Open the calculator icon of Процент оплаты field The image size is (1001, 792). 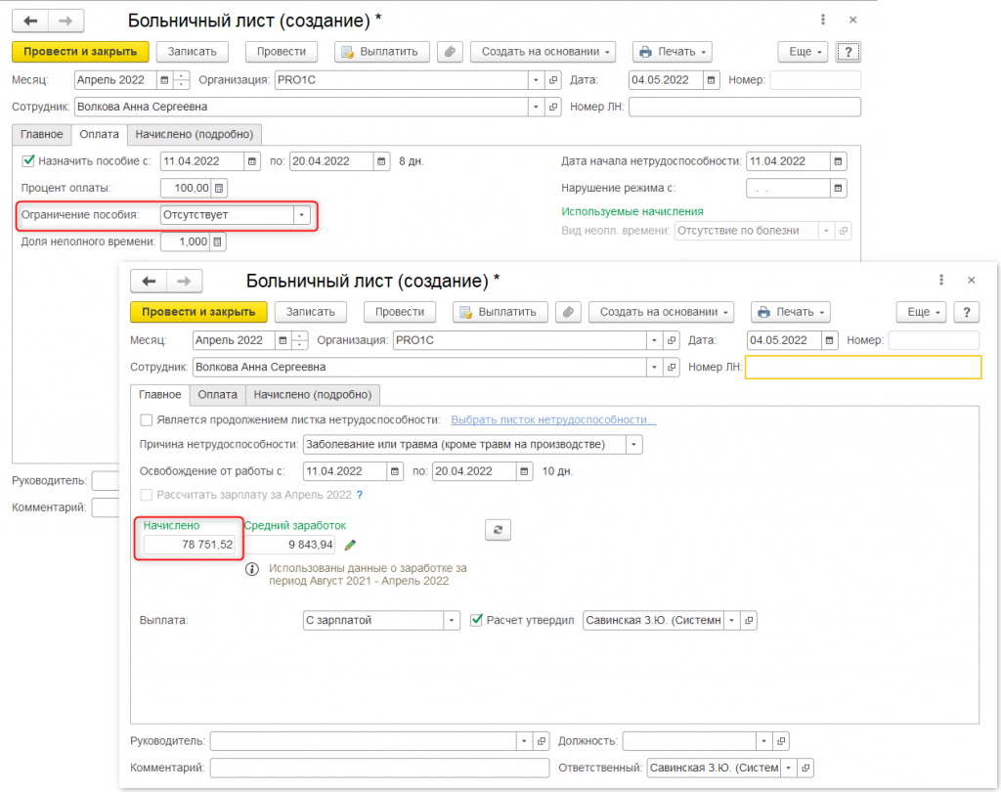pos(219,188)
